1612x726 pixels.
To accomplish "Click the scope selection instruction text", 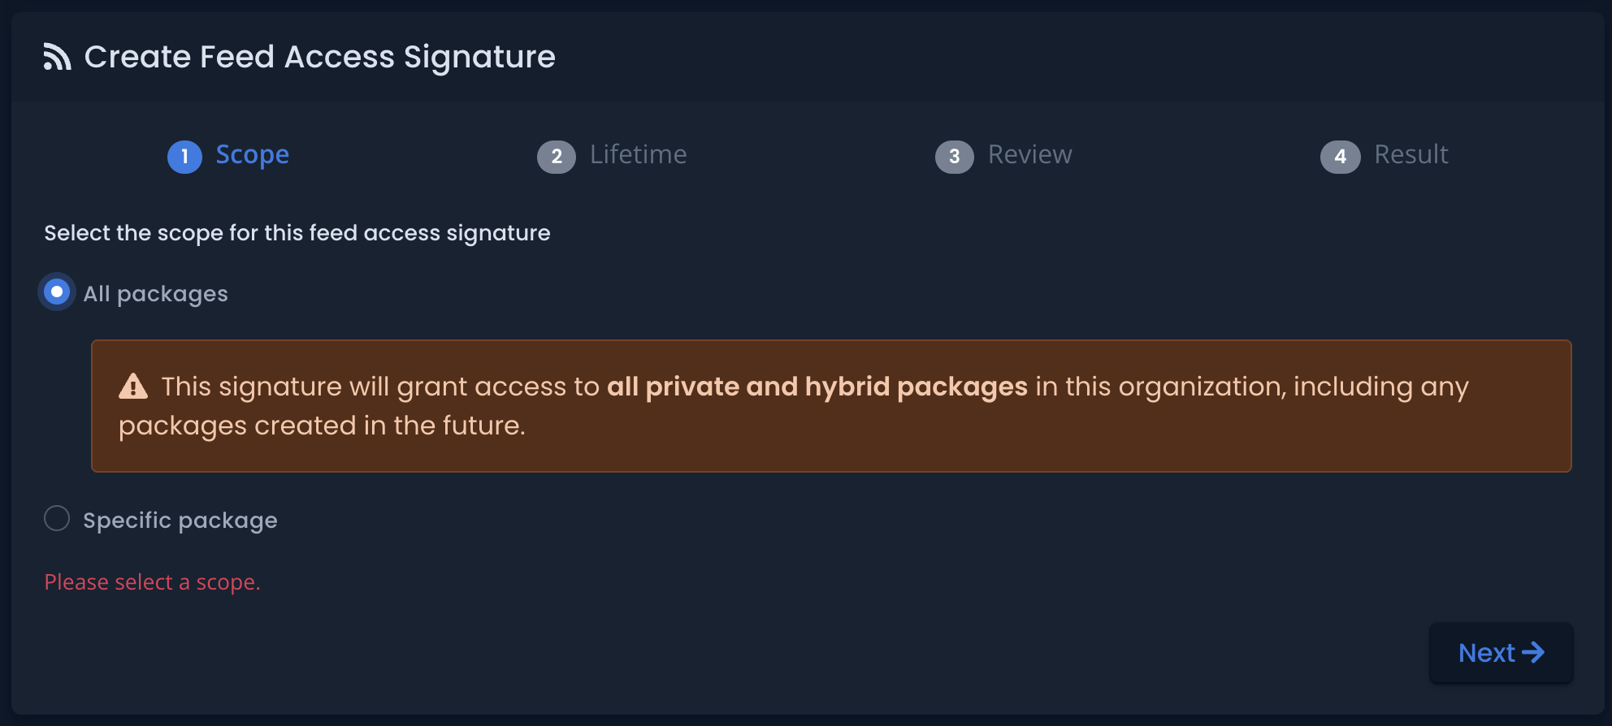I will [x=297, y=233].
